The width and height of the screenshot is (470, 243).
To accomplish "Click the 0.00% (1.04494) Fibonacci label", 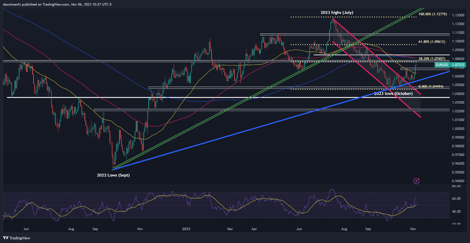I will pyautogui.click(x=431, y=86).
